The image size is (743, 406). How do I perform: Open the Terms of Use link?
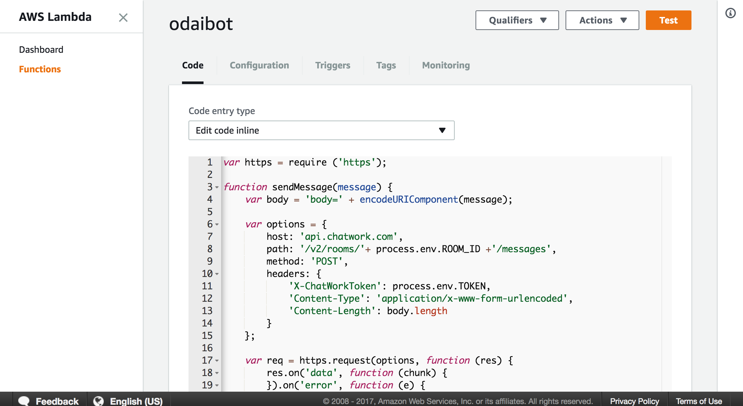[699, 401]
